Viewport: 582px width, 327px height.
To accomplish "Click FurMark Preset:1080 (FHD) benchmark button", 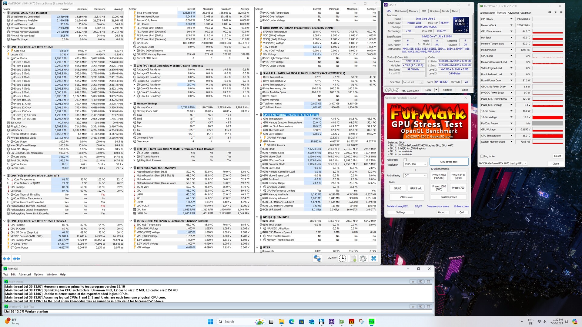I will [439, 188].
